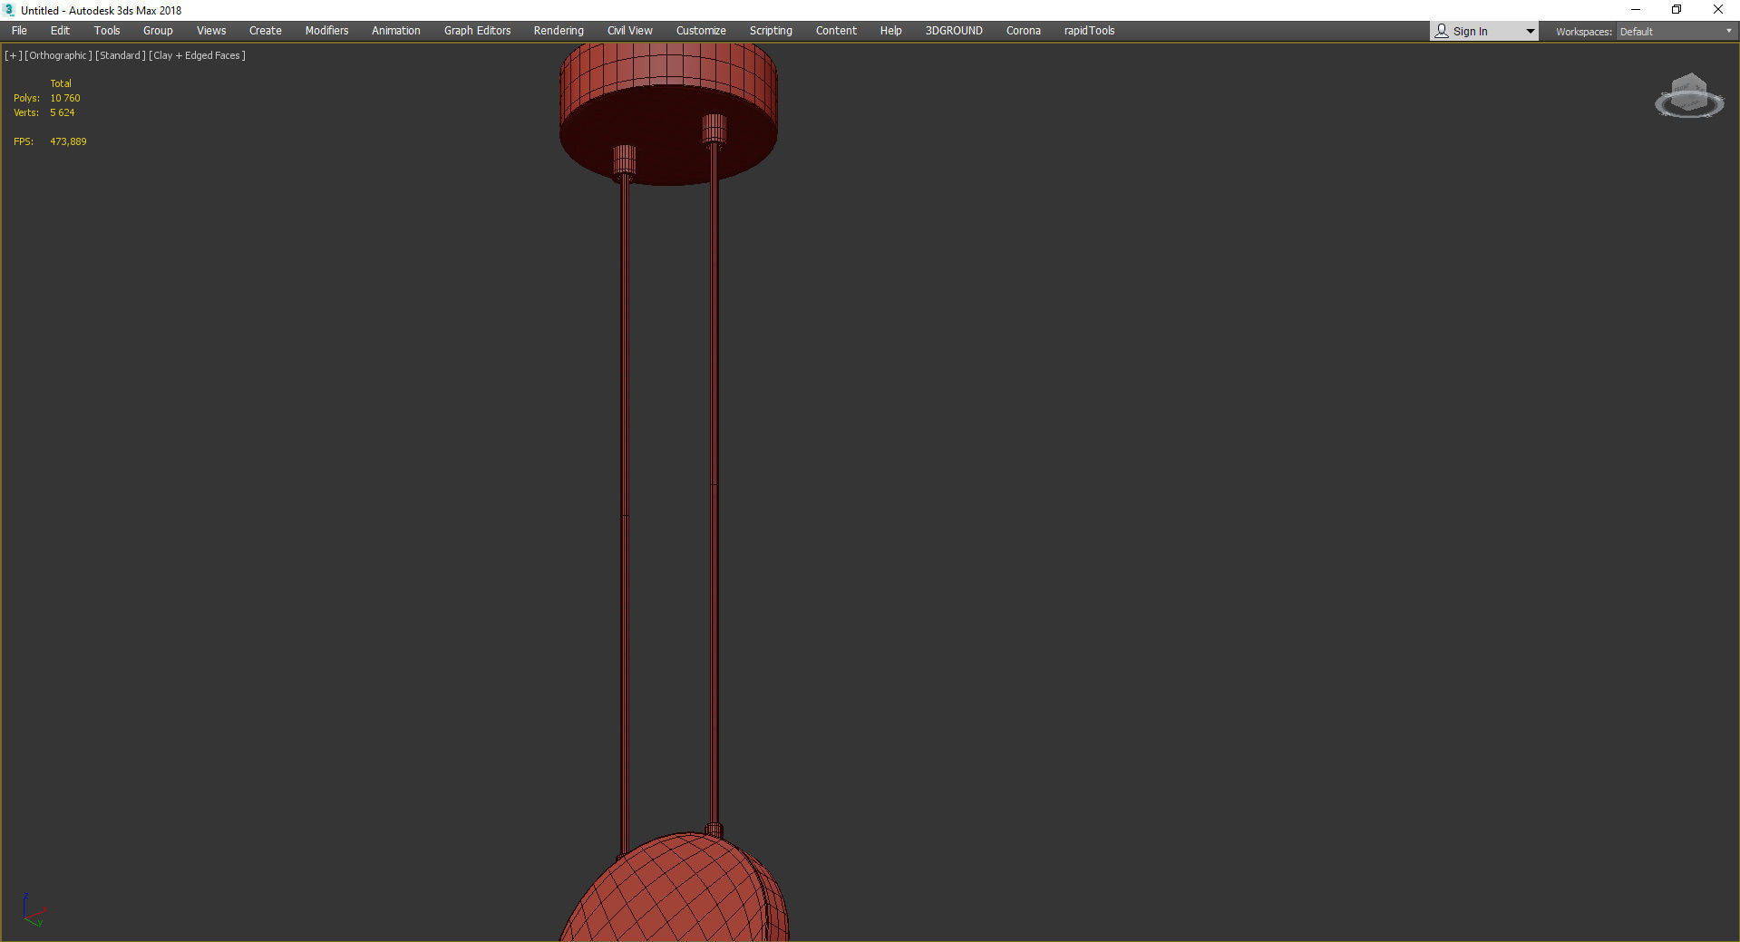Open the Modifiers menu

(326, 31)
